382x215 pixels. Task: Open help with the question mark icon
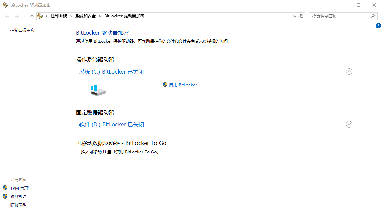(378, 26)
